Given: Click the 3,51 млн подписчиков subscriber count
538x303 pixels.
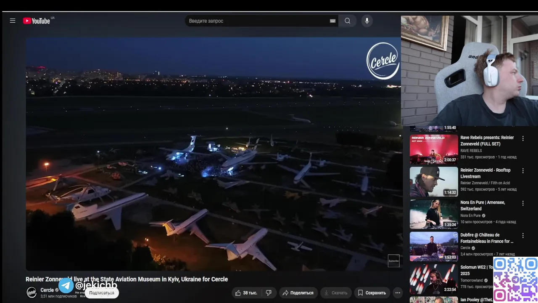Looking at the screenshot, I should [58, 296].
